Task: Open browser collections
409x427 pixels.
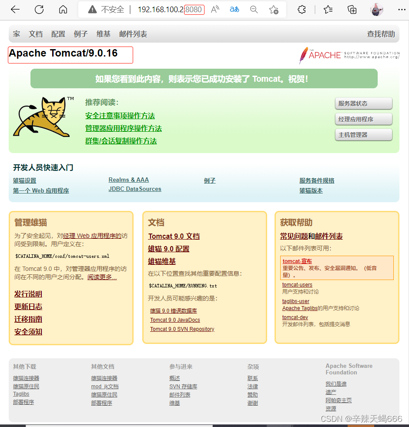Action: click(352, 9)
